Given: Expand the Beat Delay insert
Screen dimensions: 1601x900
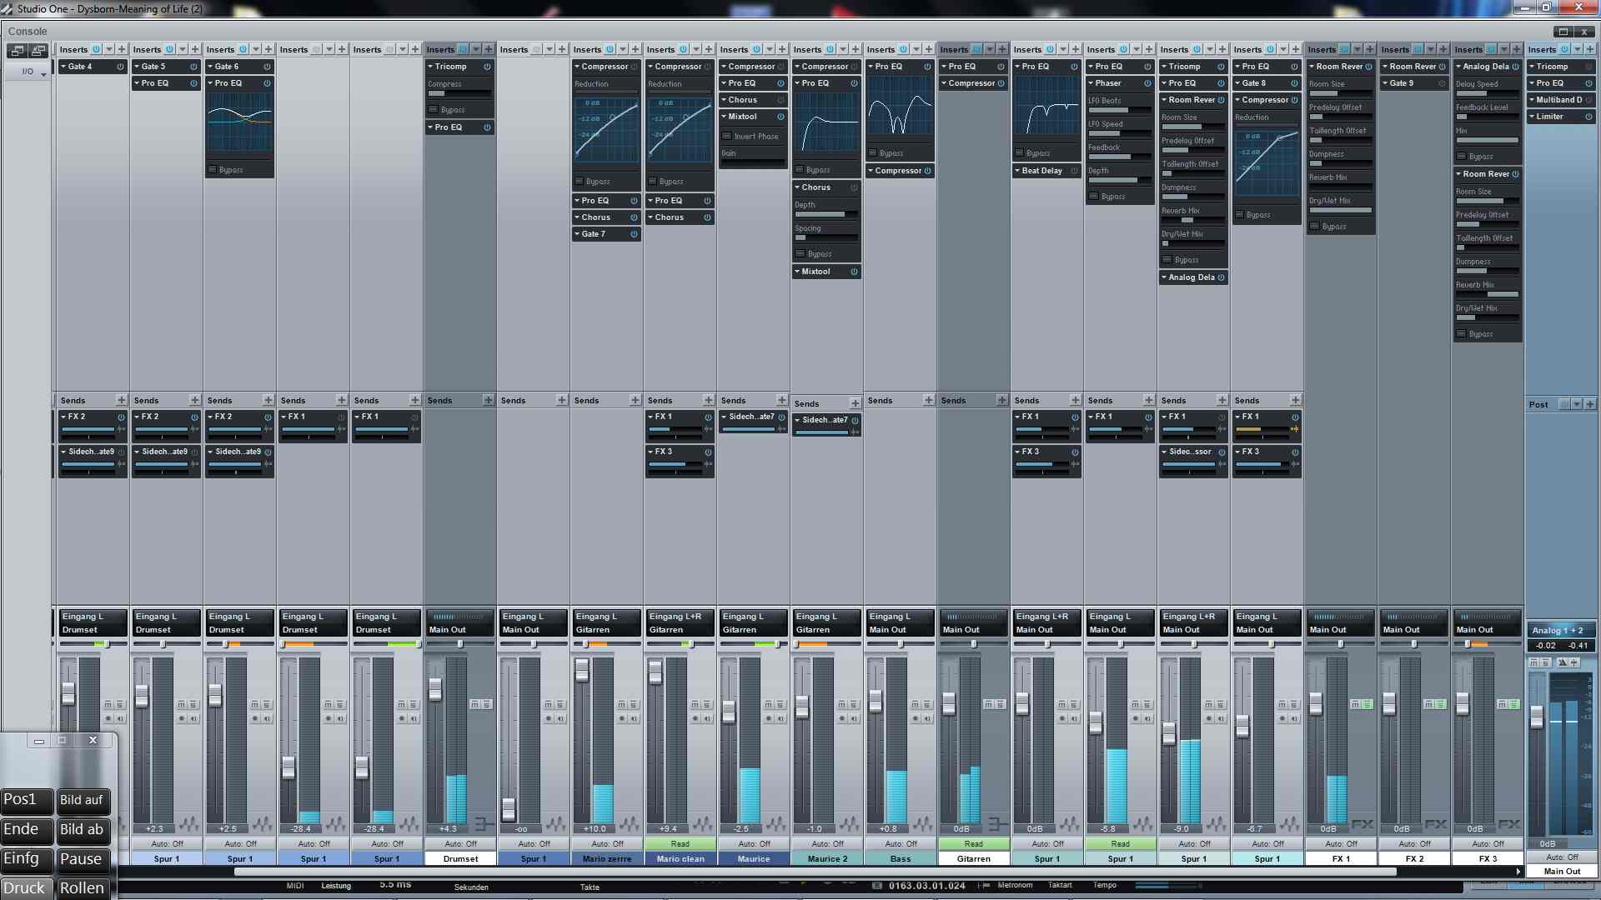Looking at the screenshot, I should tap(1017, 171).
